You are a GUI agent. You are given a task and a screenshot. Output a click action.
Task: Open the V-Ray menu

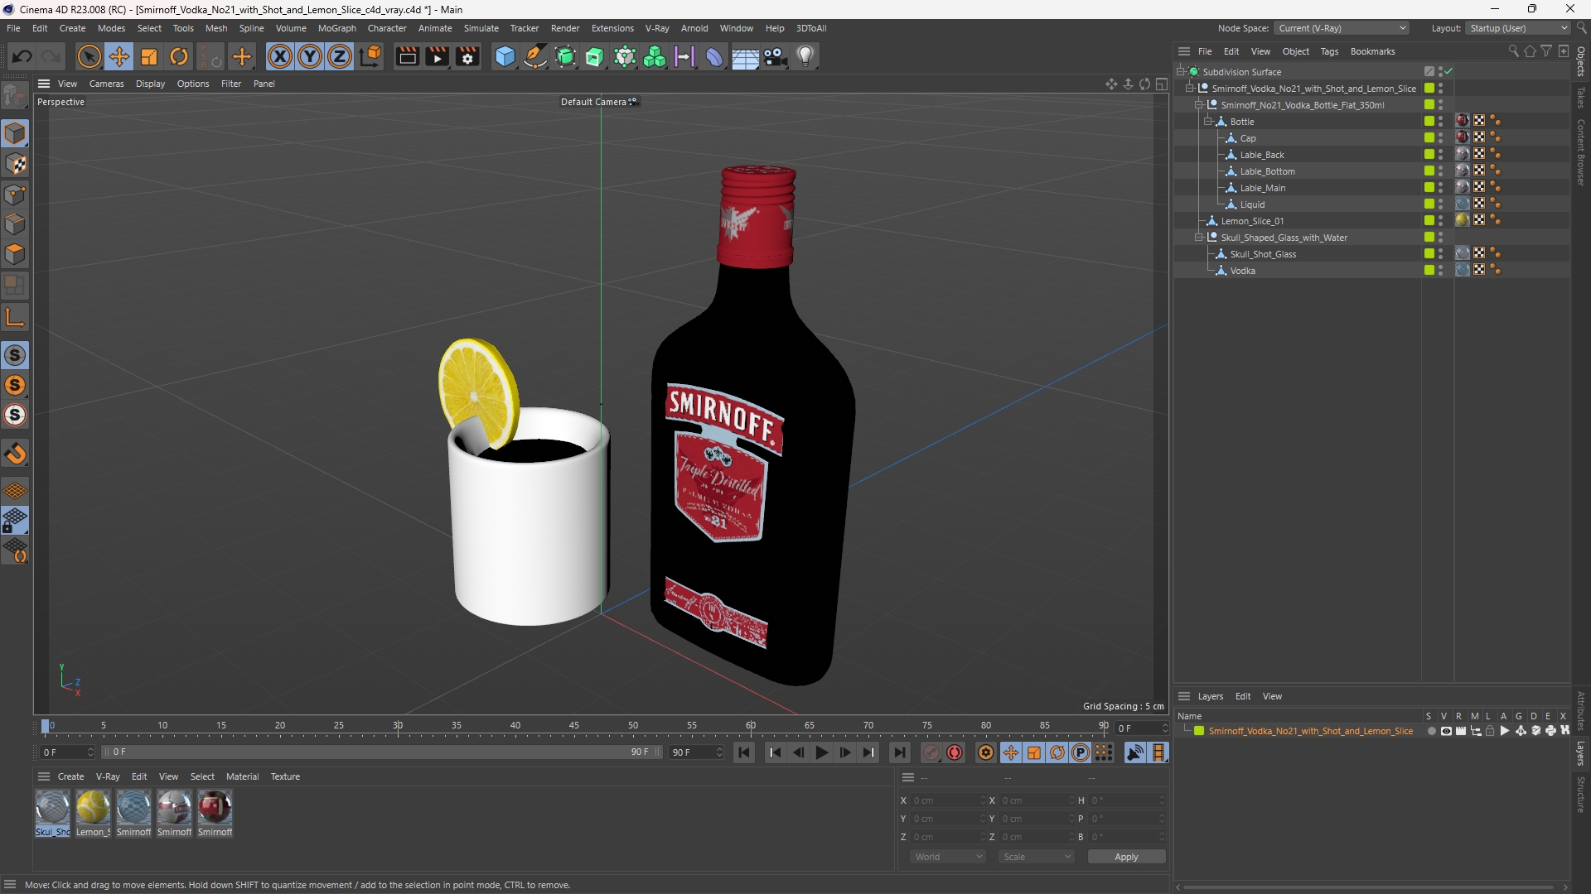tap(657, 28)
